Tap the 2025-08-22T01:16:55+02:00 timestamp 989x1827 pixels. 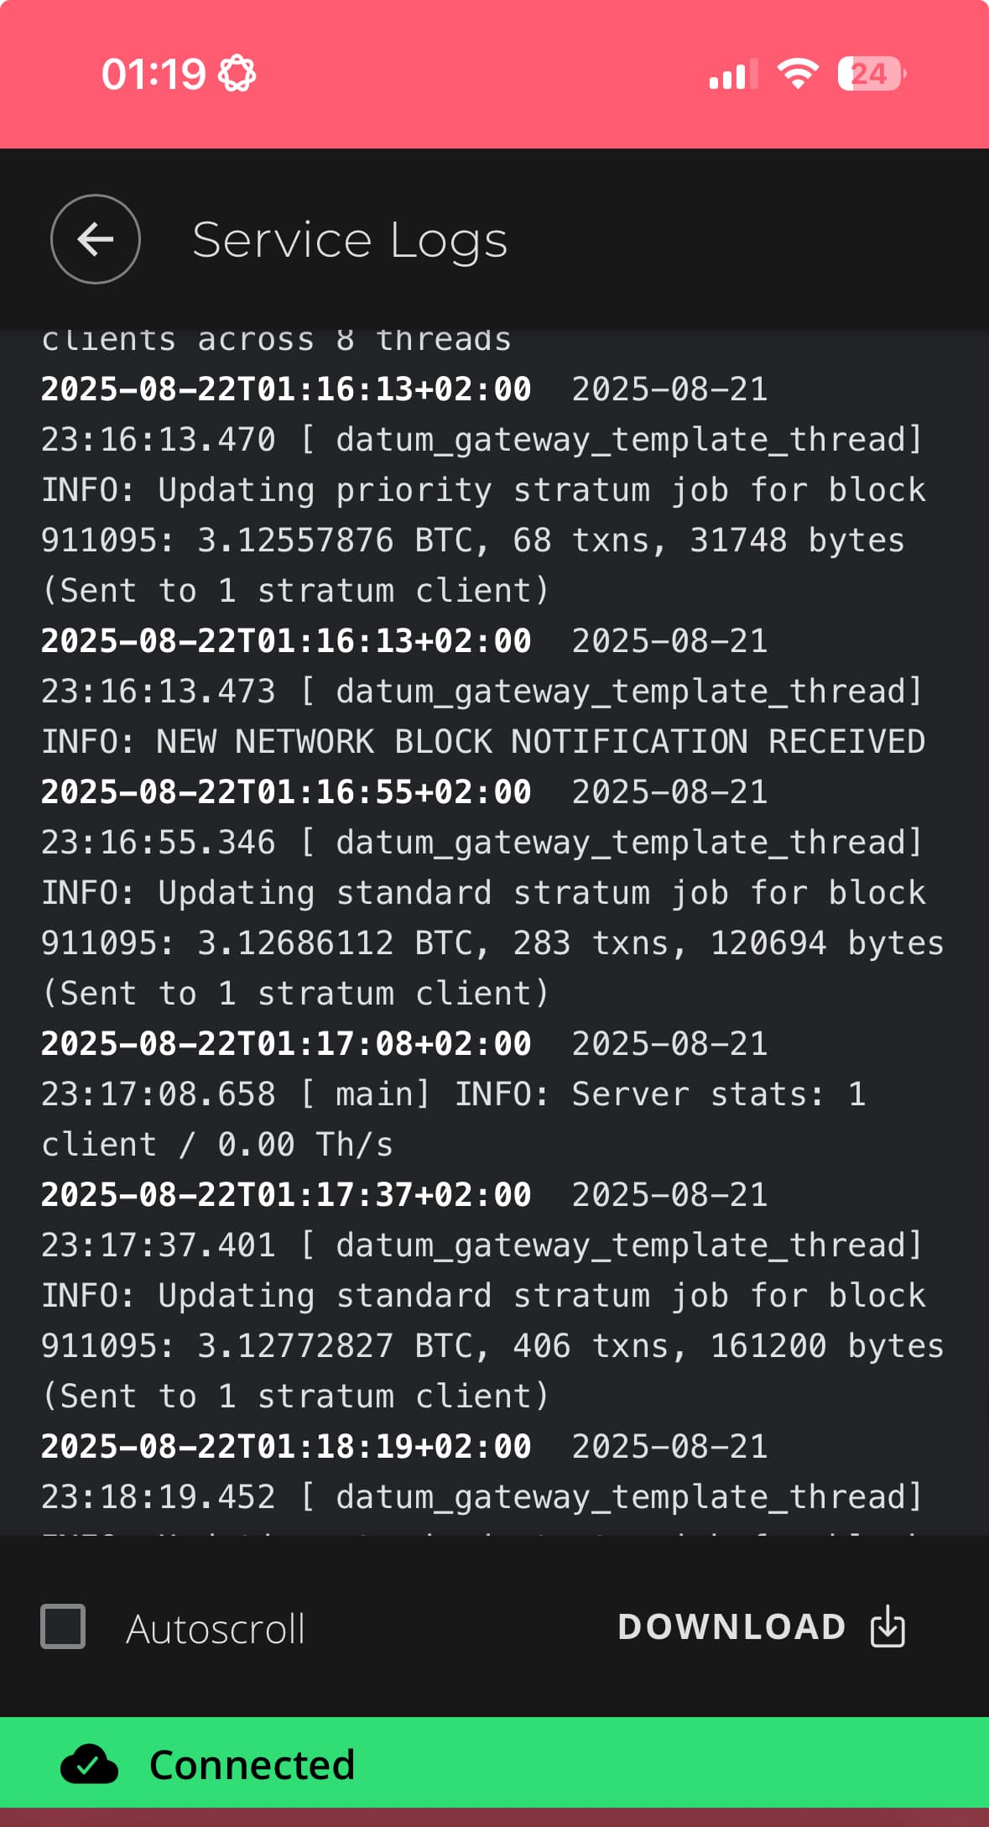click(x=286, y=792)
